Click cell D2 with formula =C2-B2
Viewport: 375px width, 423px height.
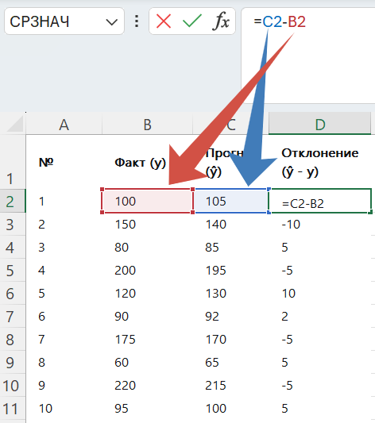pos(320,201)
